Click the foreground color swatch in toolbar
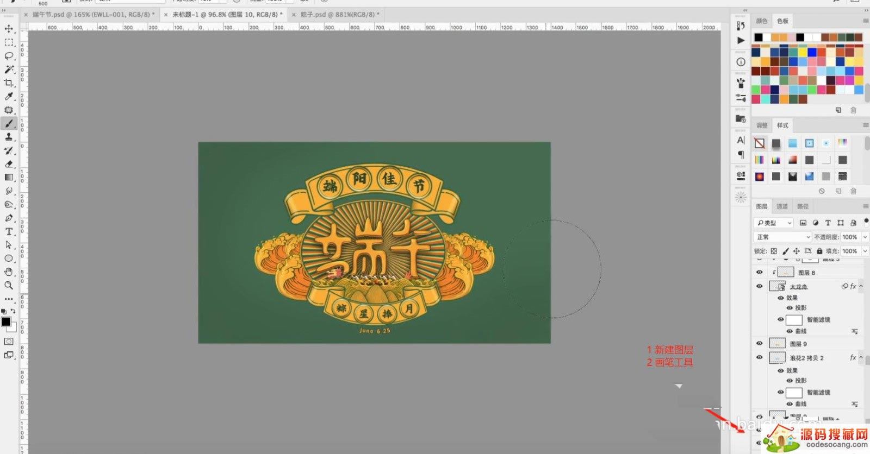870x454 pixels. click(x=6, y=321)
